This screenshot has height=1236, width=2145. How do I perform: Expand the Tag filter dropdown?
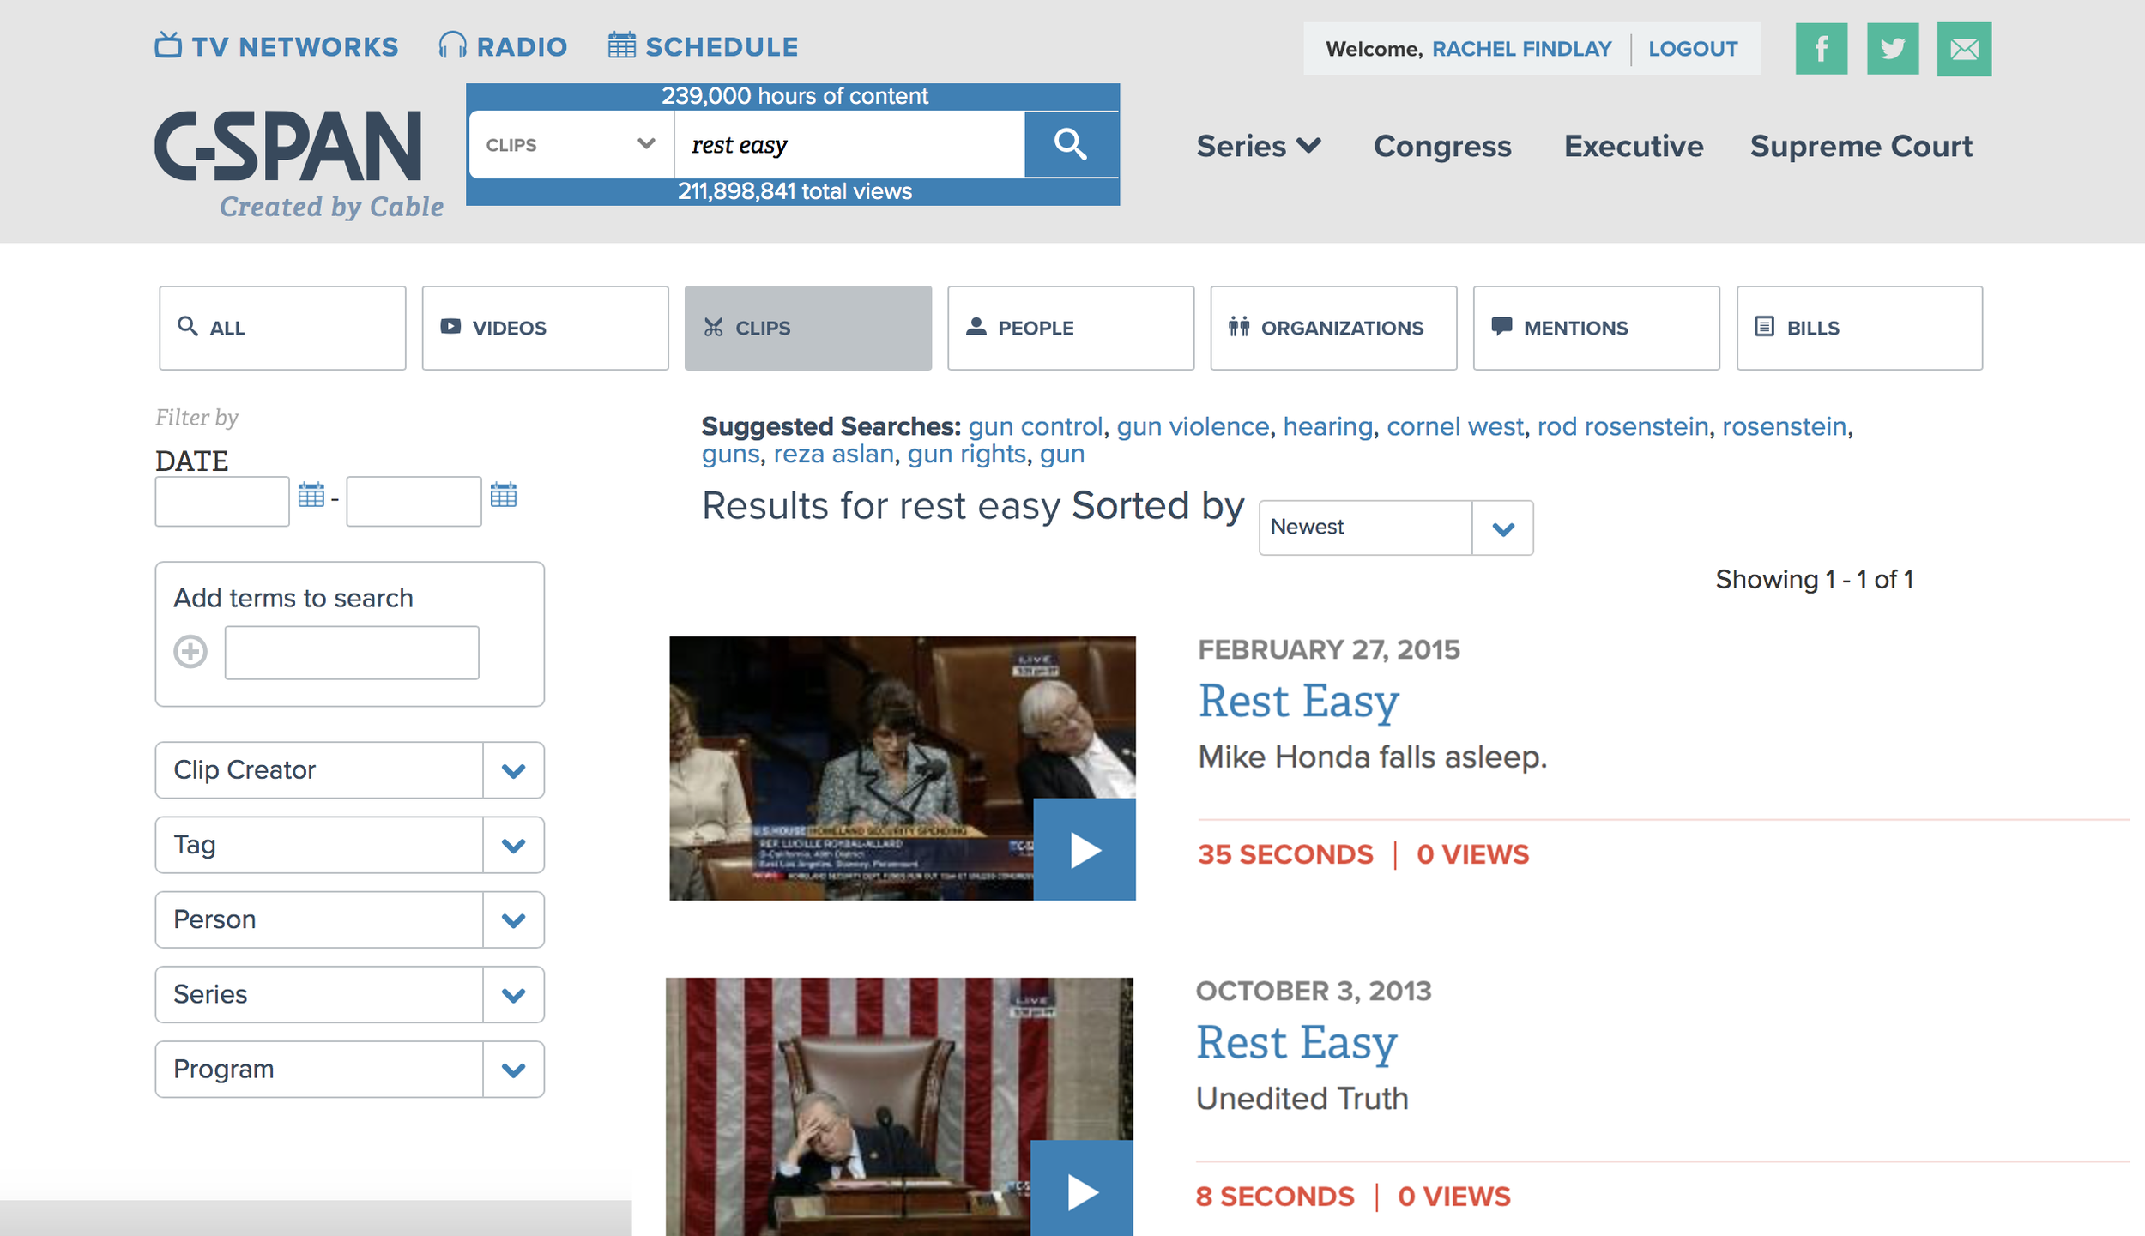pos(512,845)
